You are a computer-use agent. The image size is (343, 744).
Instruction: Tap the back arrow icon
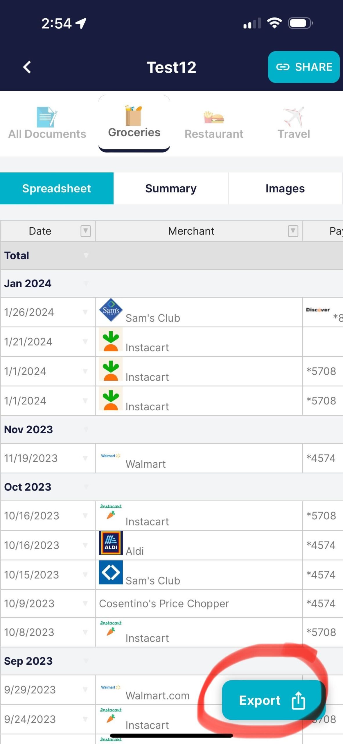point(27,67)
